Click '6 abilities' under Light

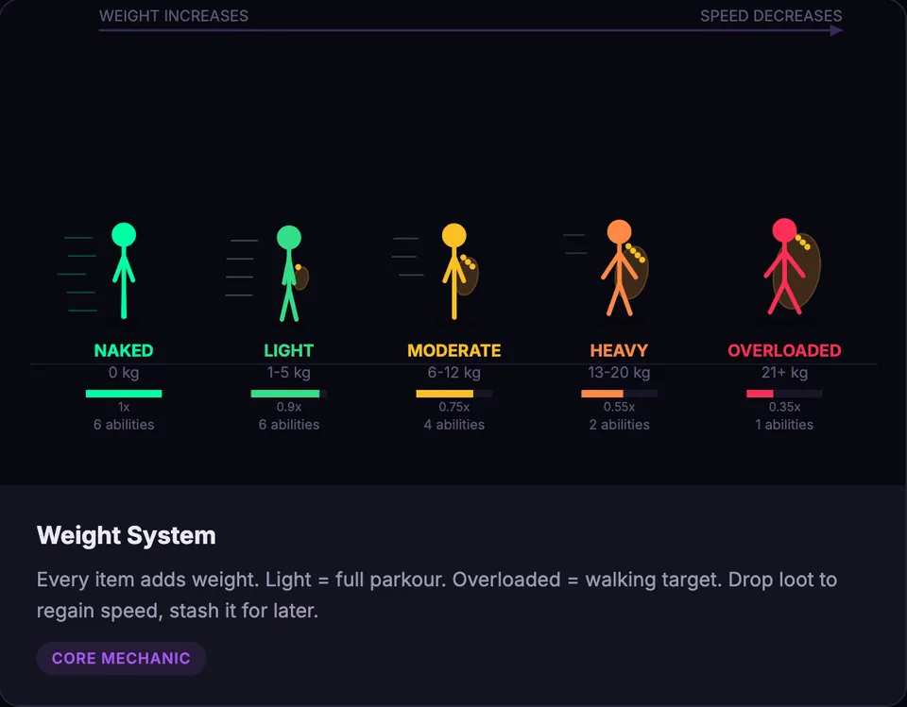(289, 425)
